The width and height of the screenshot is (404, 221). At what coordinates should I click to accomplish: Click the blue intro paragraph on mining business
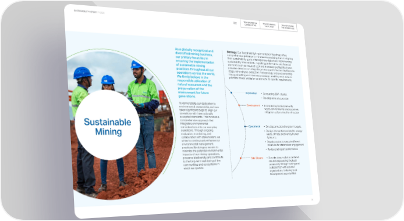point(195,73)
